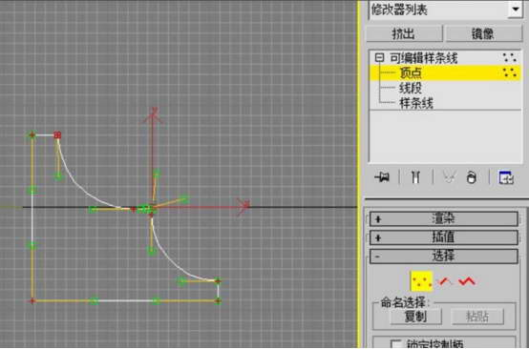Open the 修改器列表 dropdown
This screenshot has width=529, height=349.
pos(445,10)
